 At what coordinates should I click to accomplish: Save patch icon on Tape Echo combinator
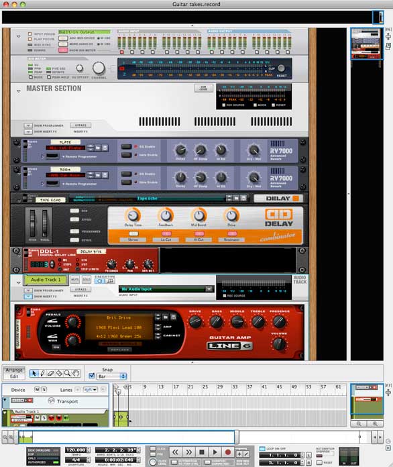tap(243, 198)
